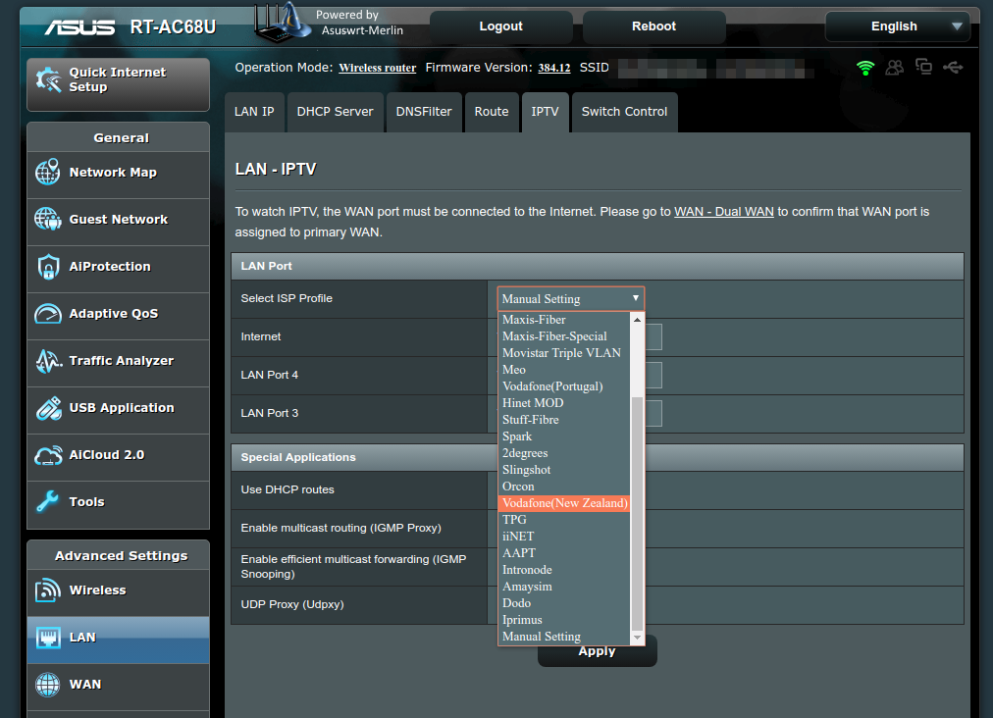Click the USB status icon in header

click(953, 67)
